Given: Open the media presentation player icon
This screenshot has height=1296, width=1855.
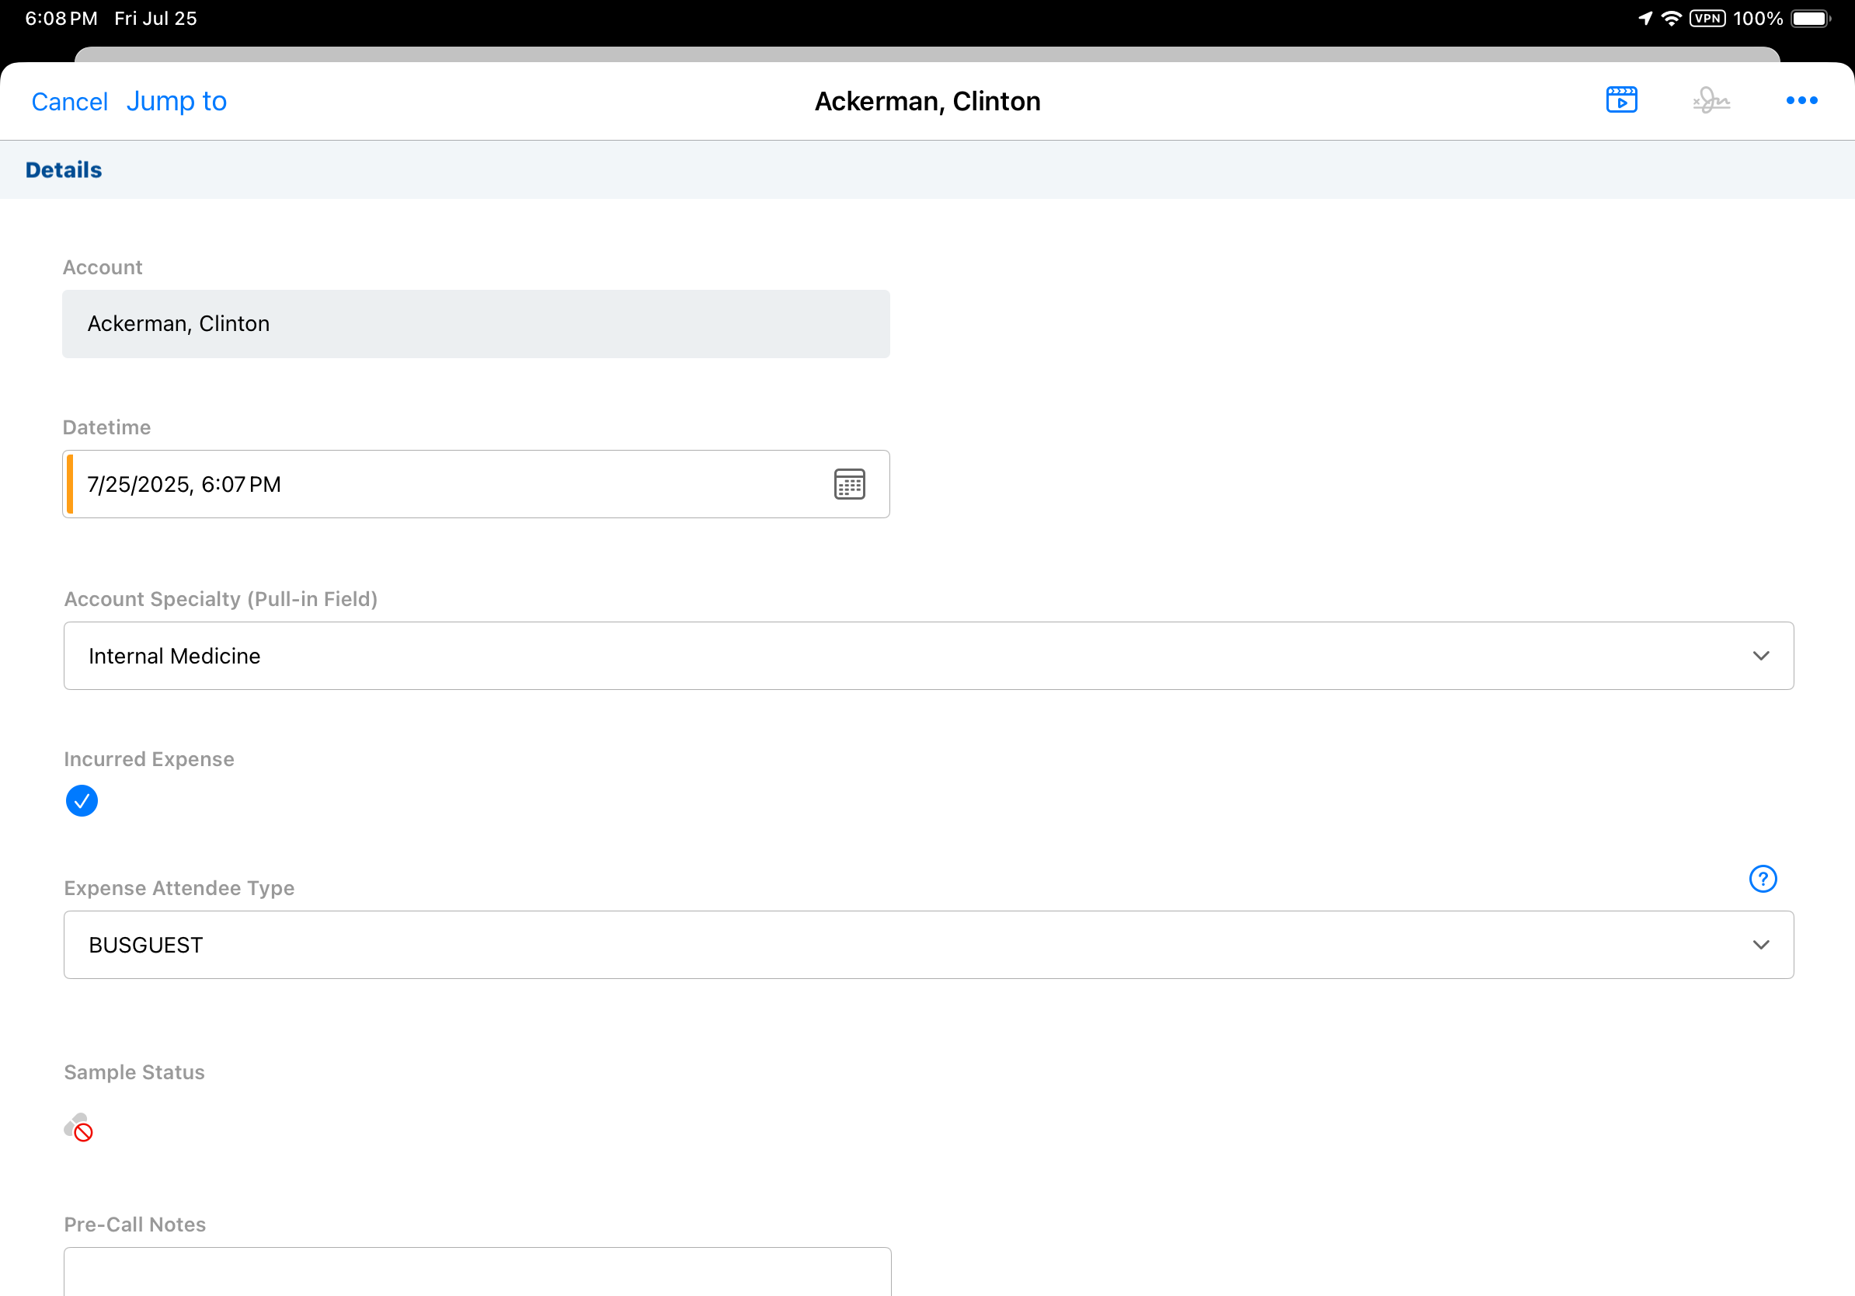Looking at the screenshot, I should 1620,100.
